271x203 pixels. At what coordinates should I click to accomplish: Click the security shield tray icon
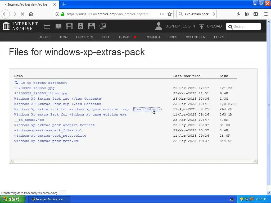[x=242, y=199]
